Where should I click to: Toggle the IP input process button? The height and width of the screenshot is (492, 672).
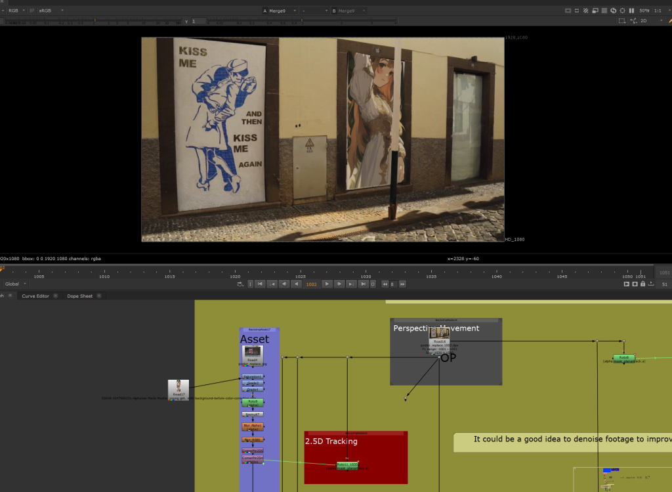pyautogui.click(x=31, y=11)
